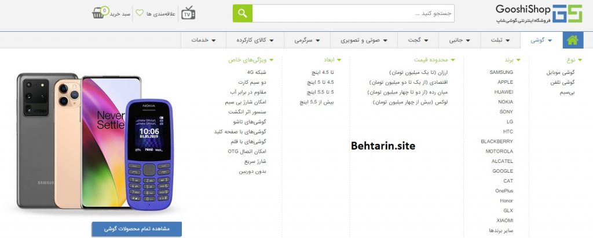
Task: Collapse the برند column header
Action: pos(513,60)
